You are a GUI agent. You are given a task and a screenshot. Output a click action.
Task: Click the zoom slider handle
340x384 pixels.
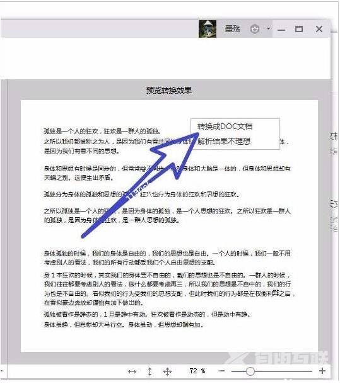point(250,371)
